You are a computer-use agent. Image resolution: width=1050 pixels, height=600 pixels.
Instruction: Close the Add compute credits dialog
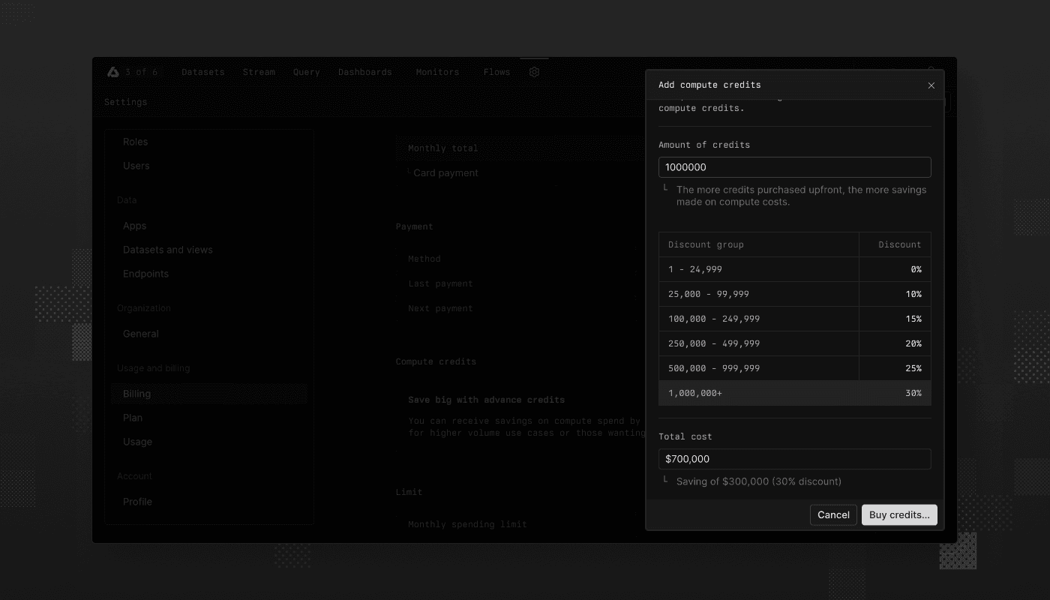[x=931, y=85]
